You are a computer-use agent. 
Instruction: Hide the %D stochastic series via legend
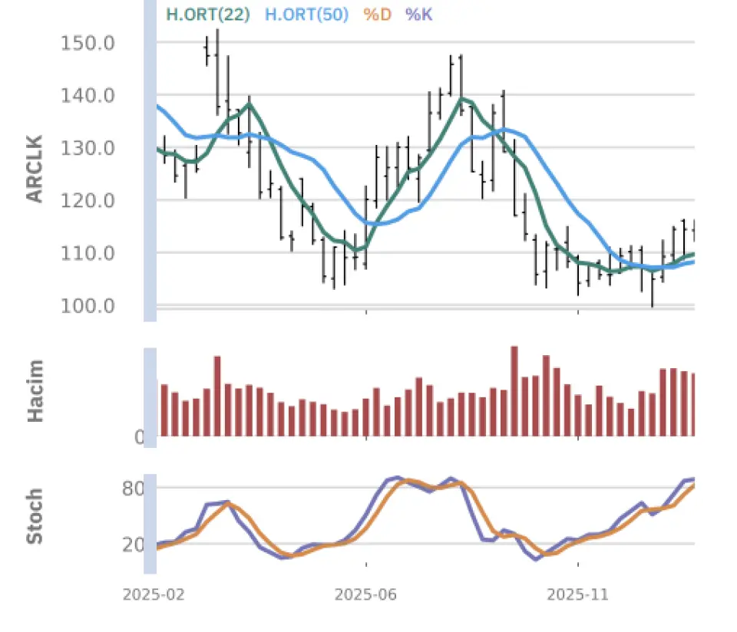(x=376, y=14)
